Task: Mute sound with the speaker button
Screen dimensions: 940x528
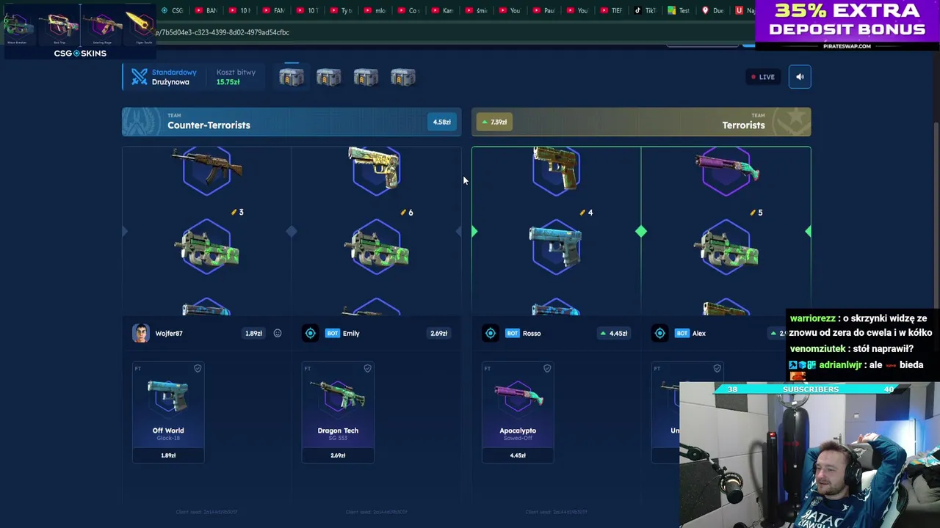Action: click(x=800, y=76)
